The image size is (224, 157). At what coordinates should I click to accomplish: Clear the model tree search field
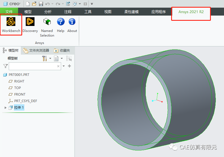[58, 66]
